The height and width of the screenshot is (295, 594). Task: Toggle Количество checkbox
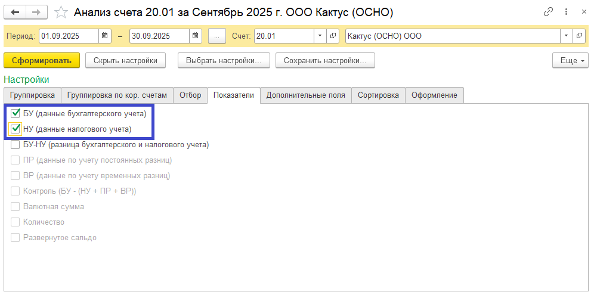point(16,222)
